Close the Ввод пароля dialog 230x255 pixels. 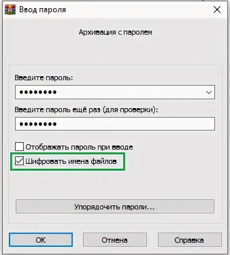point(217,10)
